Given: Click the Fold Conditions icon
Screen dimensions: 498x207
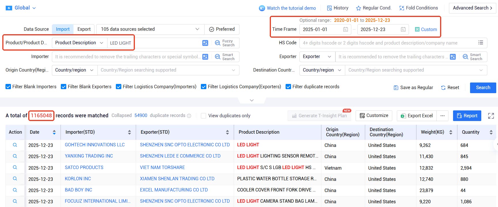Looking at the screenshot, I should pos(402,8).
